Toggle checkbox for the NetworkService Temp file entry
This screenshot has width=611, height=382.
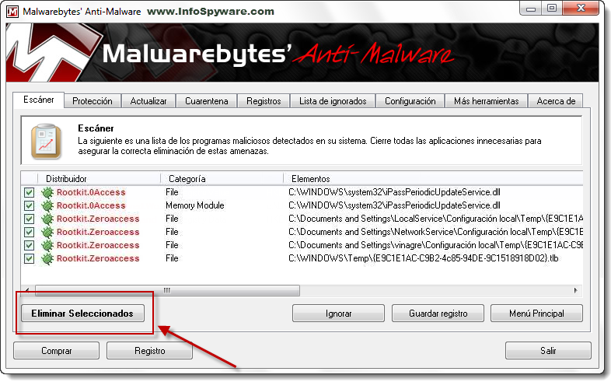[29, 233]
